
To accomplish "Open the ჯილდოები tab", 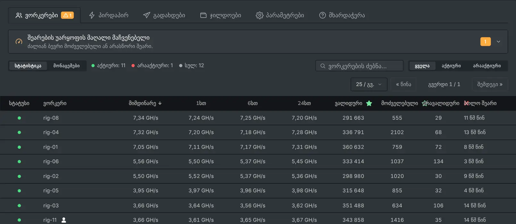I will coord(221,15).
